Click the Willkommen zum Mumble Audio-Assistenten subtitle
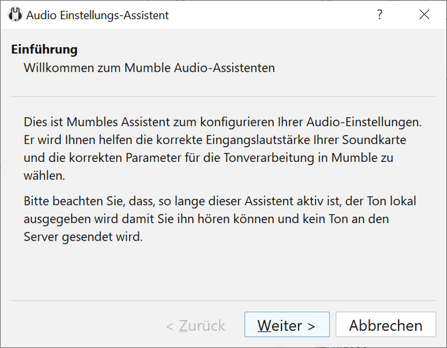Image resolution: width=447 pixels, height=348 pixels. pyautogui.click(x=149, y=68)
